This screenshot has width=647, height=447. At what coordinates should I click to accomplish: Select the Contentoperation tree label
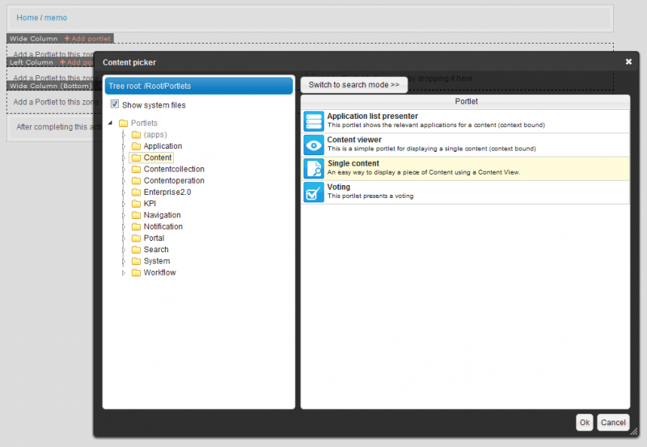click(x=174, y=180)
